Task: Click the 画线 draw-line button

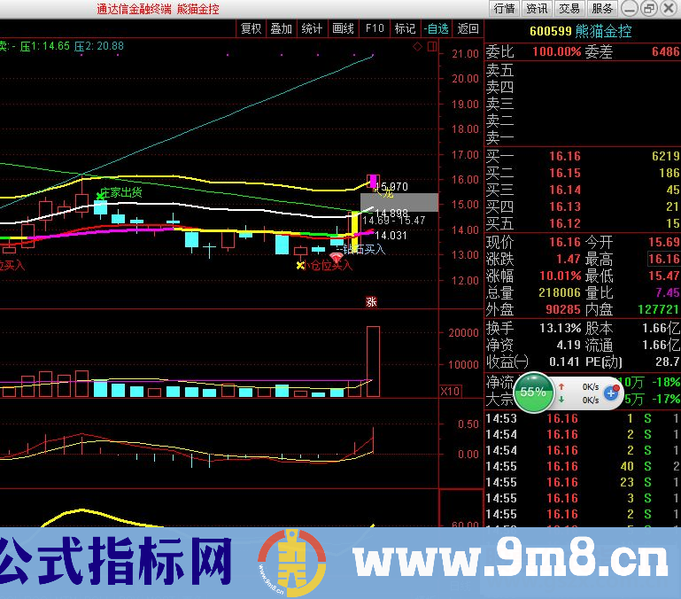Action: click(x=343, y=28)
